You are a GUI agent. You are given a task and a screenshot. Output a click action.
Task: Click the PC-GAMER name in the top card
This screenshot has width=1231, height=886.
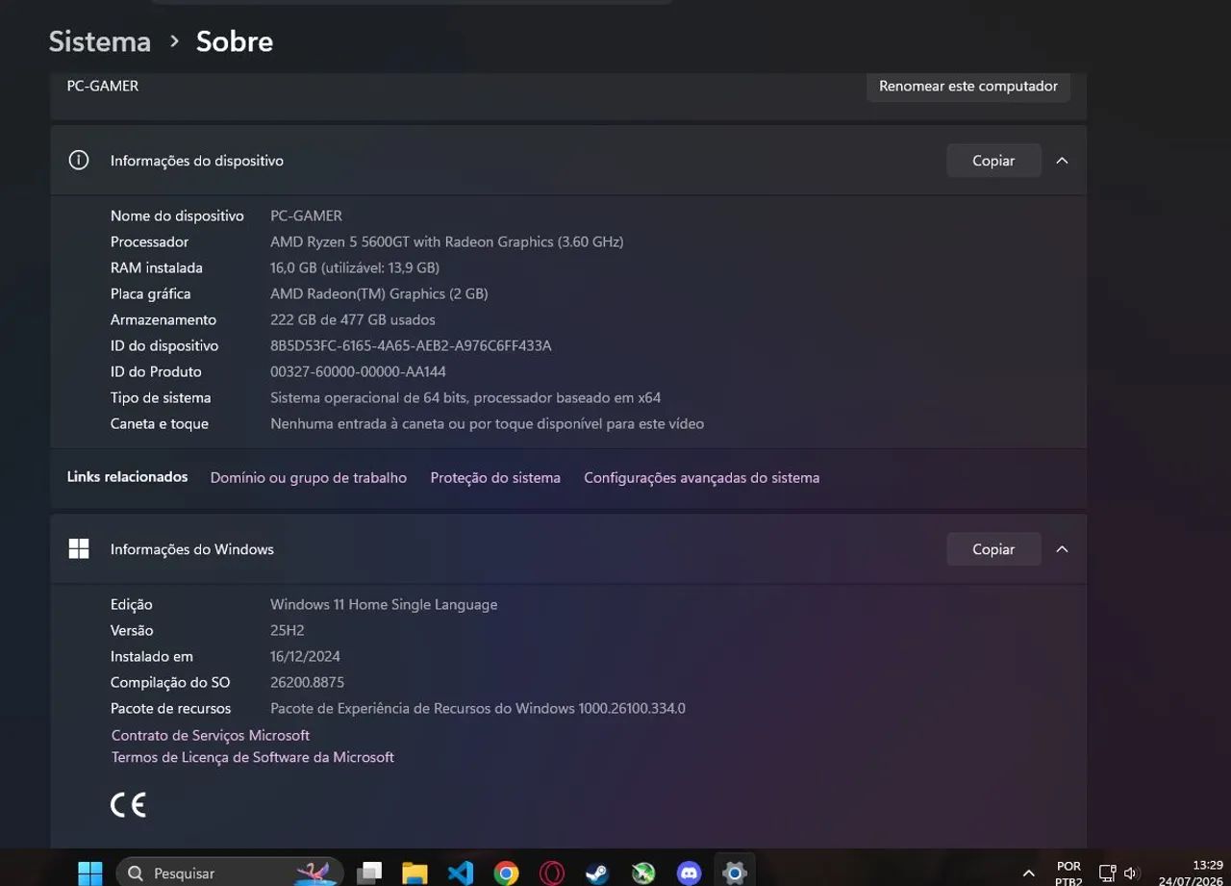click(103, 87)
